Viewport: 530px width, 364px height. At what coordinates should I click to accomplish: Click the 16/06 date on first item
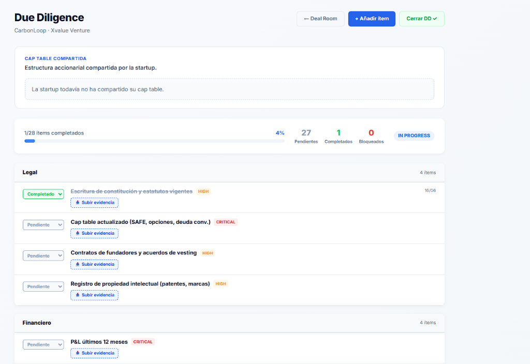[430, 190]
